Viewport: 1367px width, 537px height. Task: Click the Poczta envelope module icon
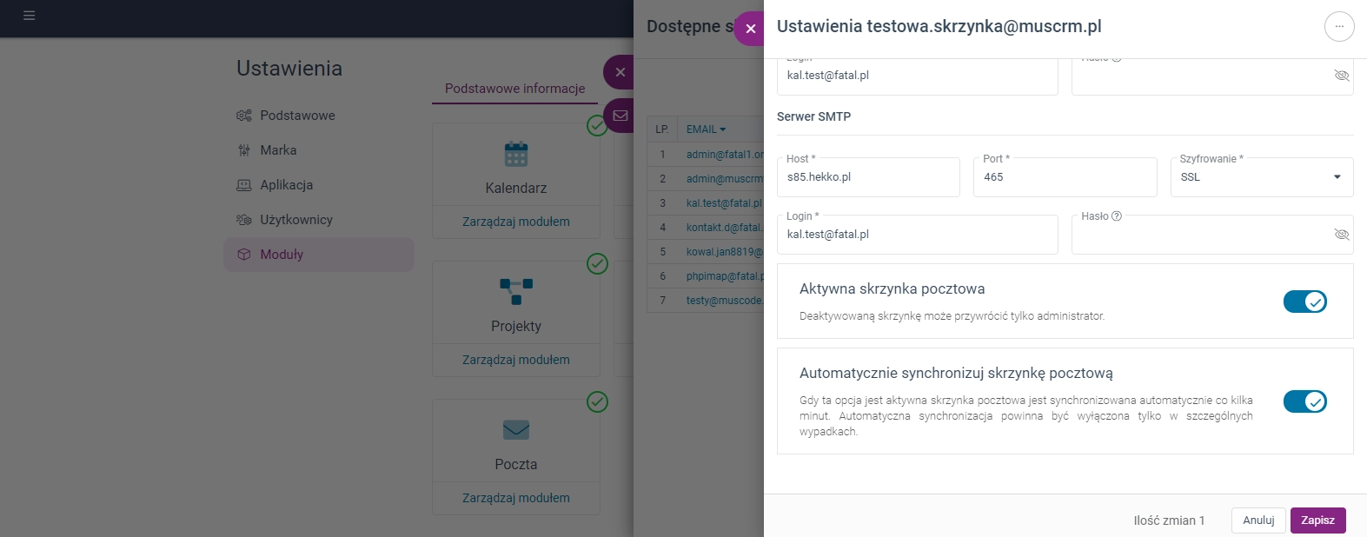click(x=516, y=429)
